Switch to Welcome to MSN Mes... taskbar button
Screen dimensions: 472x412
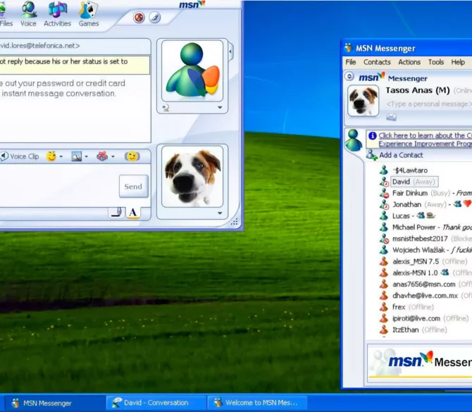coord(257,403)
